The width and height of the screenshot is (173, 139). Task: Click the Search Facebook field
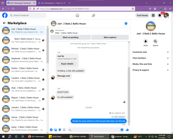pos(28,15)
